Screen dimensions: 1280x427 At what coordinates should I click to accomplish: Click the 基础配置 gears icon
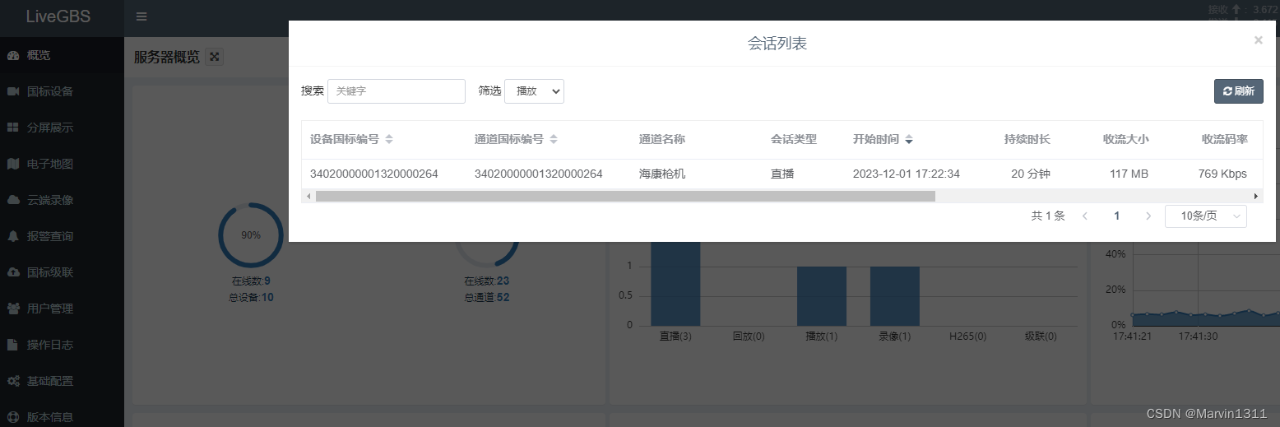coord(13,381)
